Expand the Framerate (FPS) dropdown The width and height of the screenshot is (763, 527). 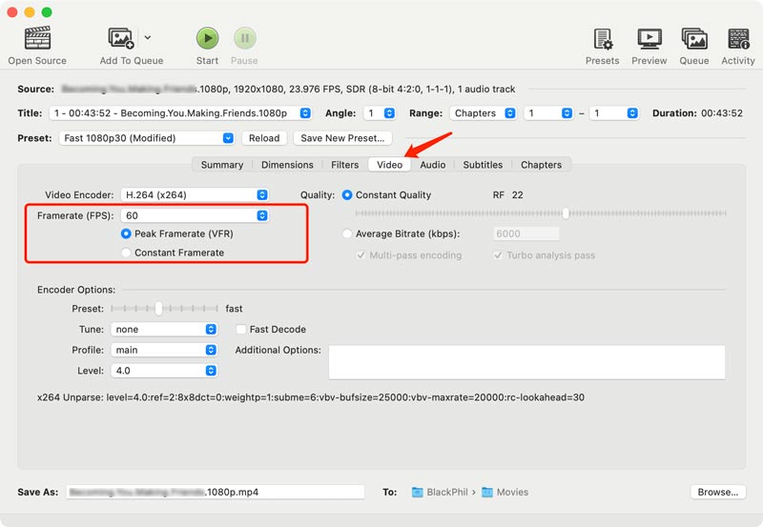[x=194, y=216]
